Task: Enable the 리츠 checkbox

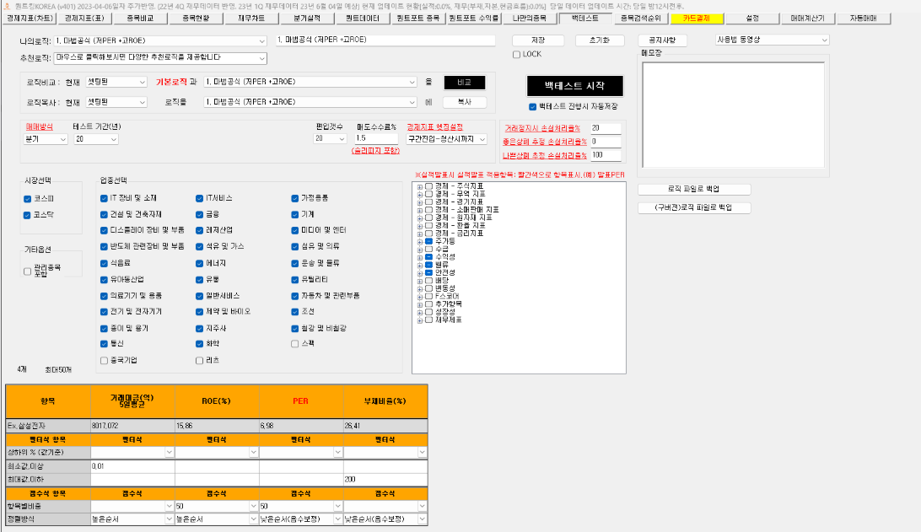Action: point(199,361)
